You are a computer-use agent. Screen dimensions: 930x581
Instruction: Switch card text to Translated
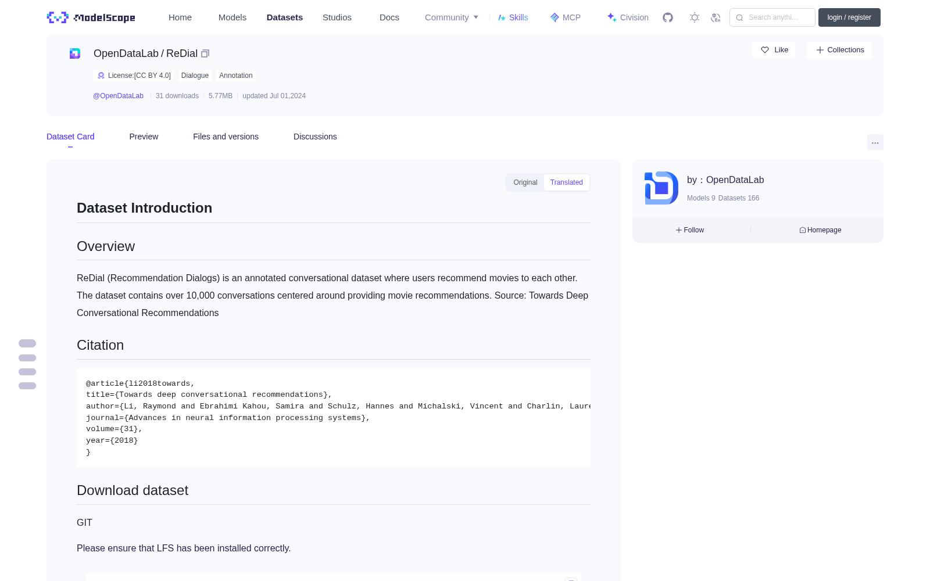567,182
